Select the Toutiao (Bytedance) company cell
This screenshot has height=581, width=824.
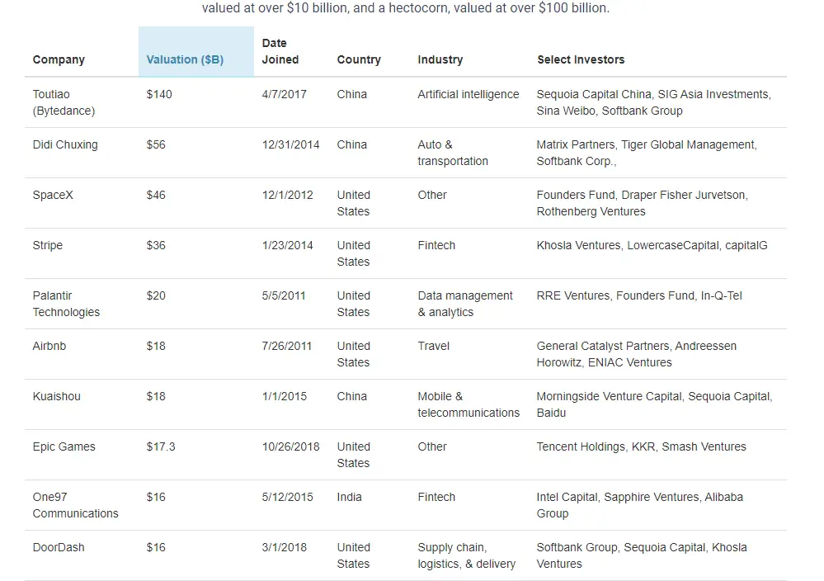[x=64, y=102]
